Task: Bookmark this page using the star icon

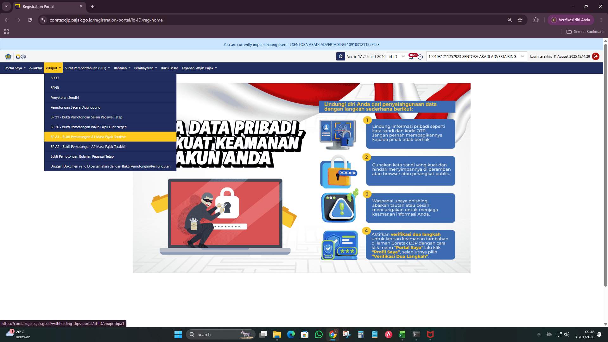Action: [520, 20]
